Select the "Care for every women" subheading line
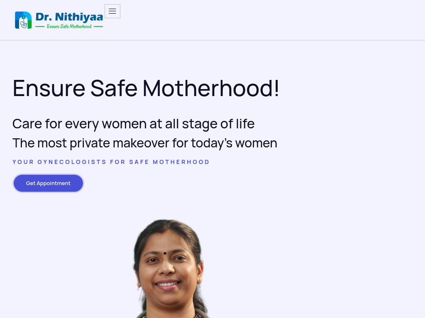425x318 pixels. pos(133,123)
